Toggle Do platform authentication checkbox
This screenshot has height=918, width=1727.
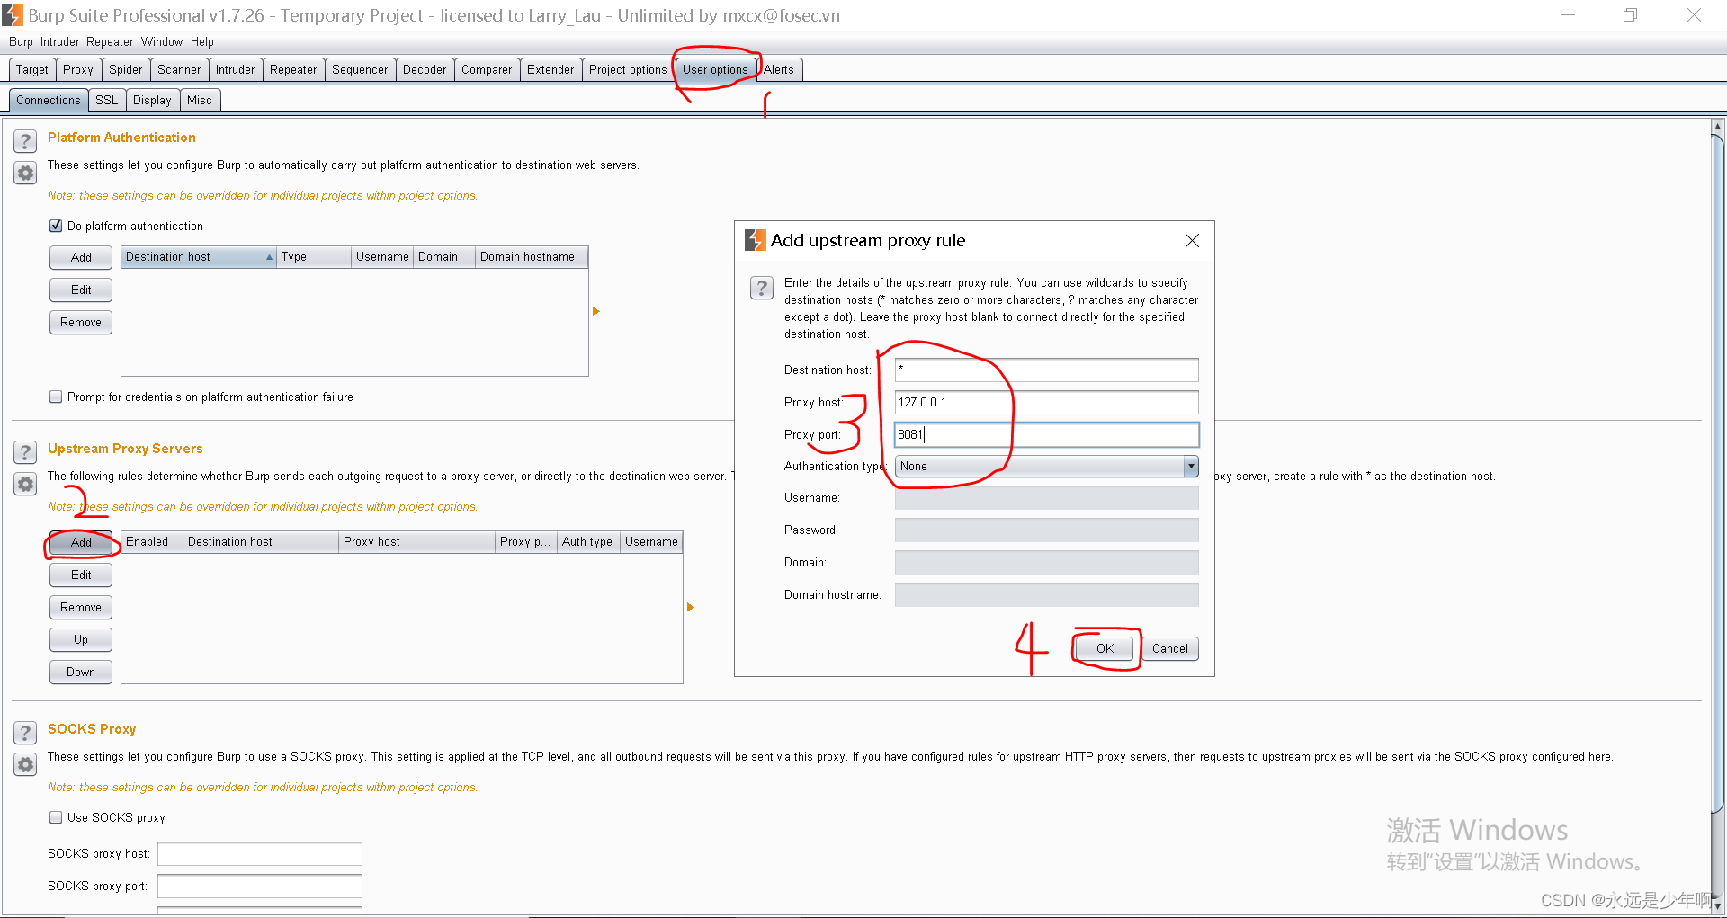tap(56, 226)
